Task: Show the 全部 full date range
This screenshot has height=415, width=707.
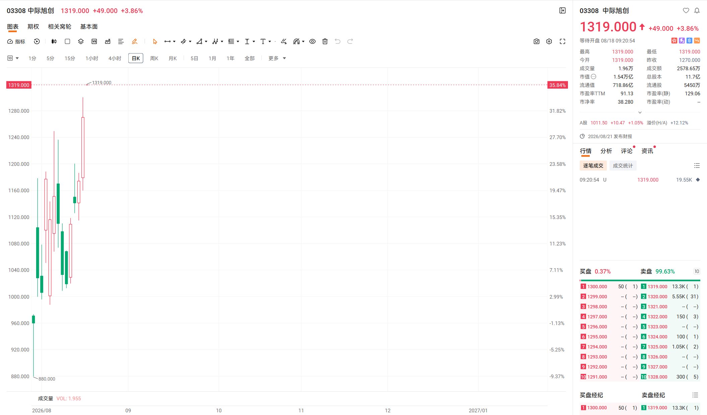Action: point(250,58)
